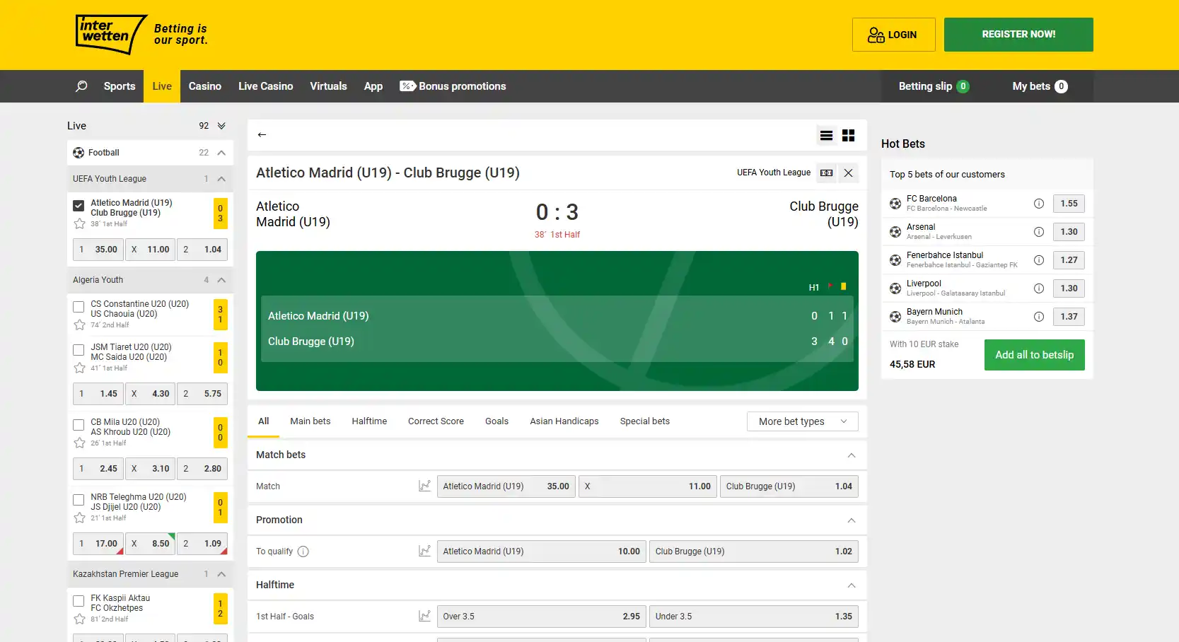The width and height of the screenshot is (1179, 642).
Task: View info icon for FC Barcelona hot bet
Action: coord(1039,204)
